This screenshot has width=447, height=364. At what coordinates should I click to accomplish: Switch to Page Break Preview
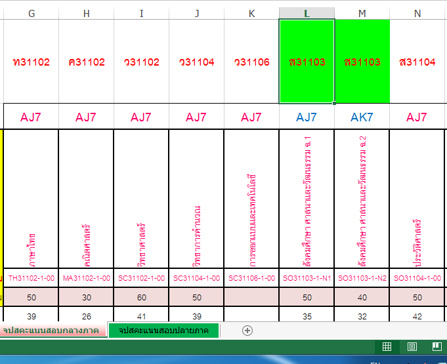point(436,346)
